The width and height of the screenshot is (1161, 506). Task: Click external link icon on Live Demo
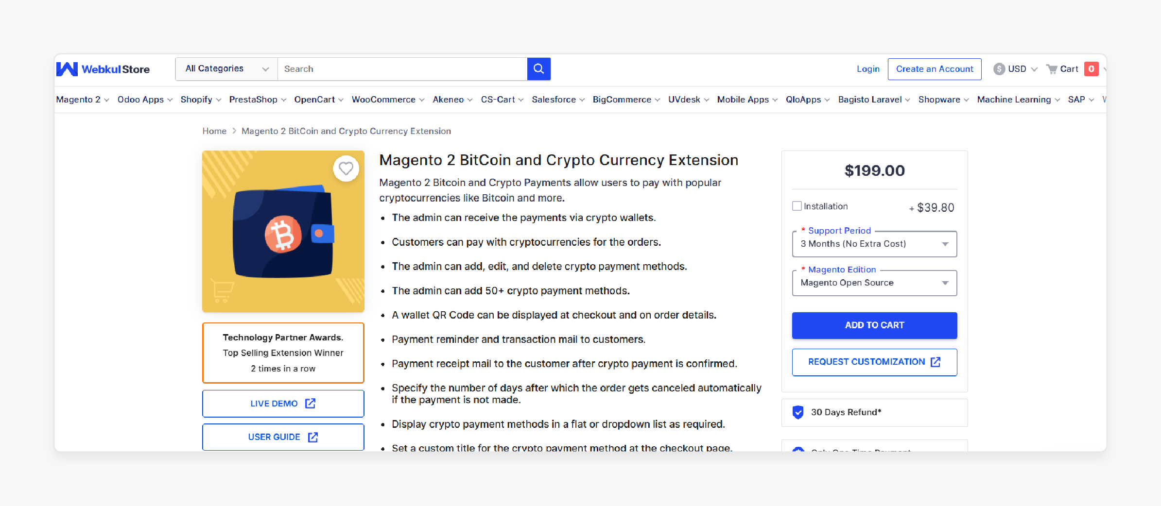coord(310,404)
